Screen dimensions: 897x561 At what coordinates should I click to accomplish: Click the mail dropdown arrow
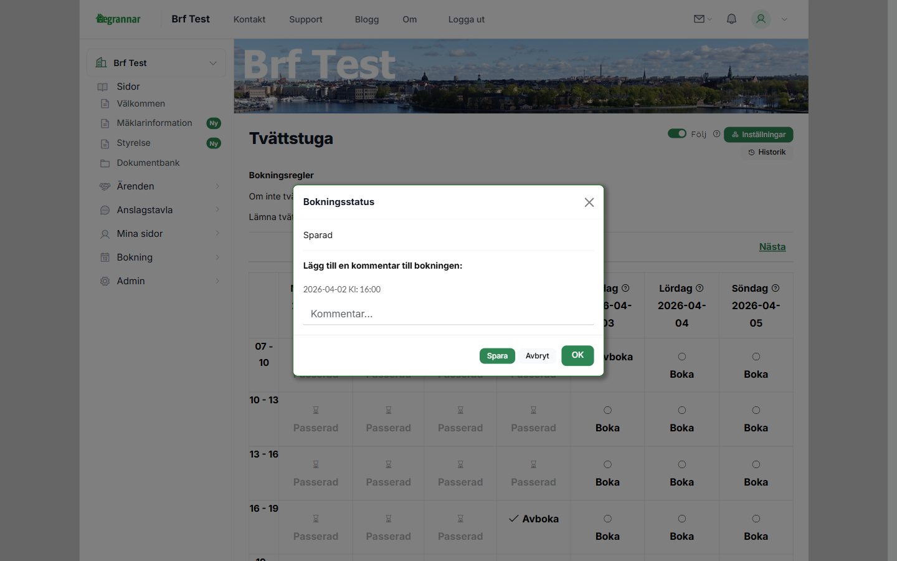(710, 19)
